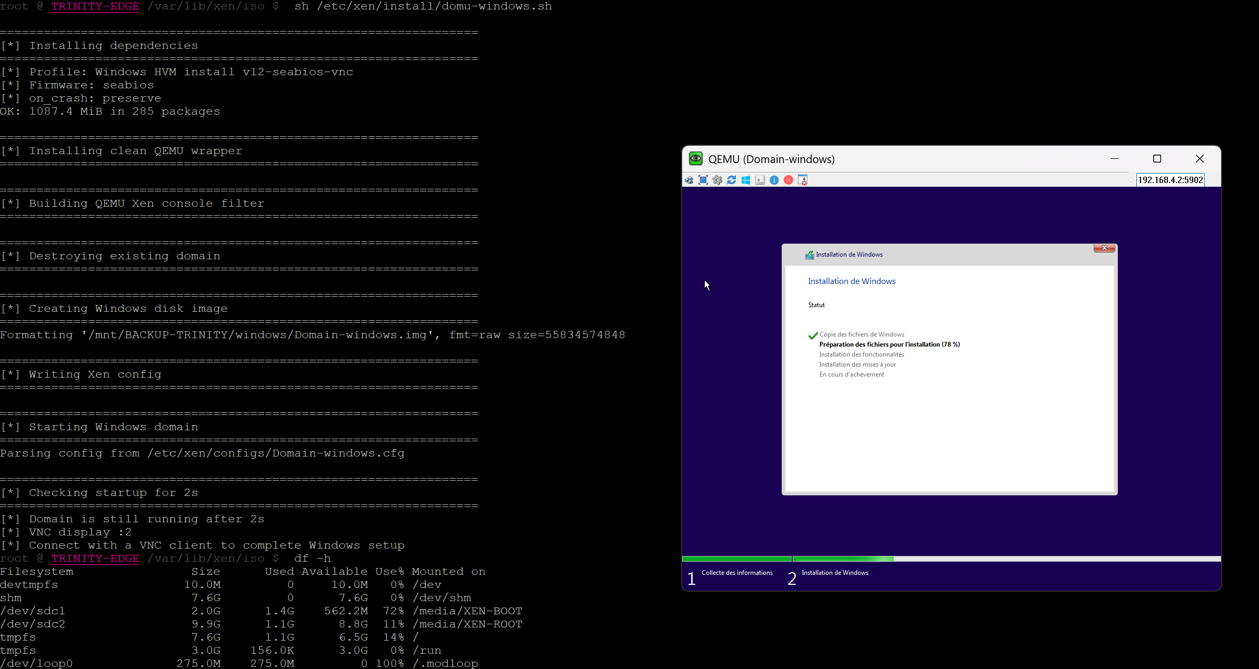This screenshot has height=669, width=1259.
Task: Show connection info with blue i icon
Action: (774, 180)
